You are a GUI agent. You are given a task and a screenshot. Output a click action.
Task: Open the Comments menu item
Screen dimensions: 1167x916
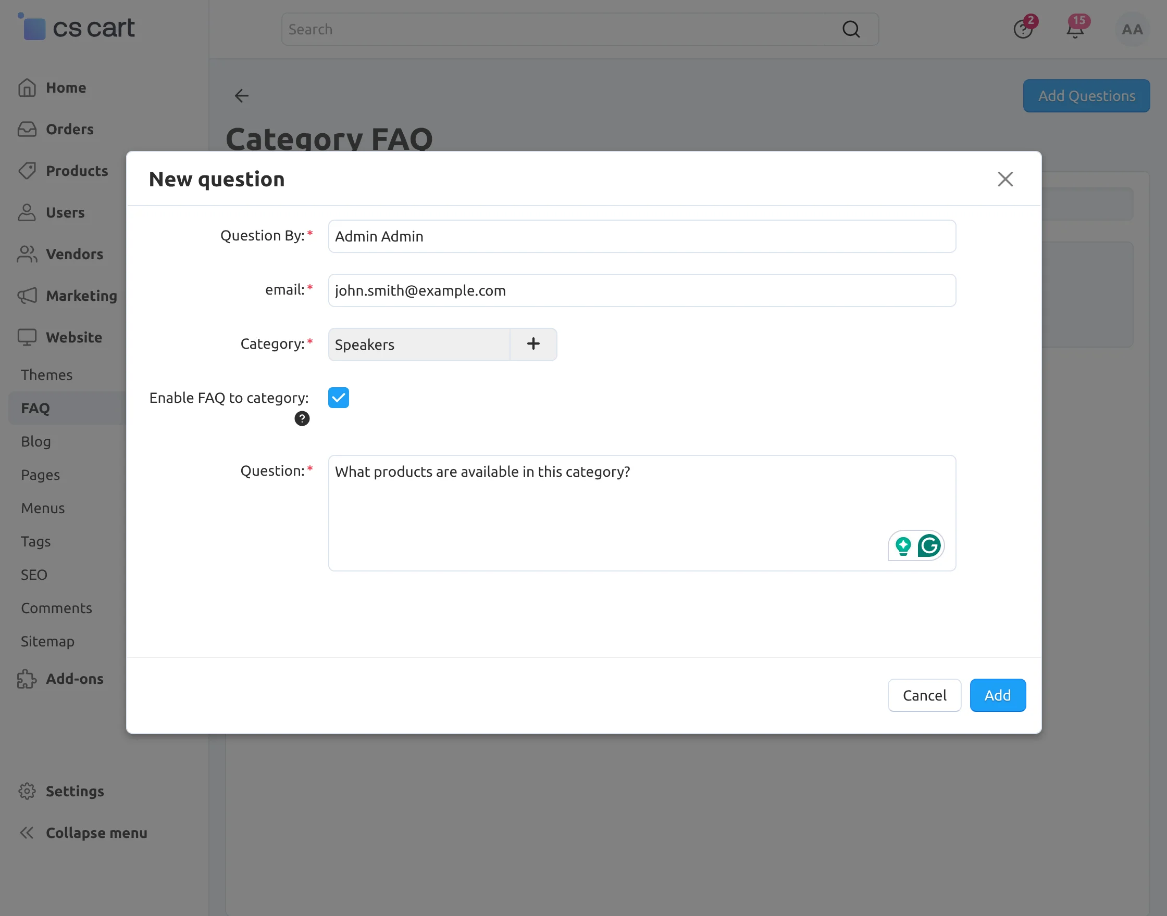56,607
